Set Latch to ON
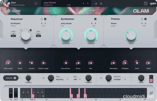 (x=13, y=34)
